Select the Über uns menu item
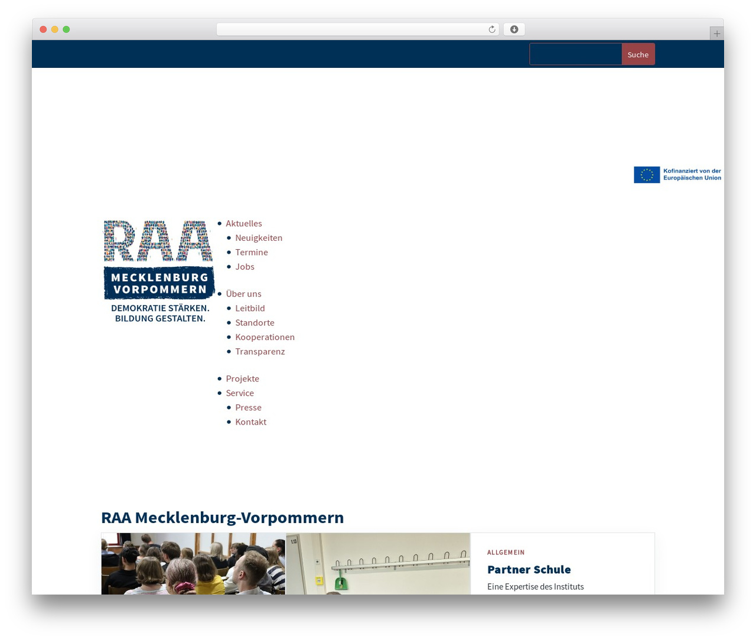Viewport: 756px width, 640px height. [x=243, y=293]
